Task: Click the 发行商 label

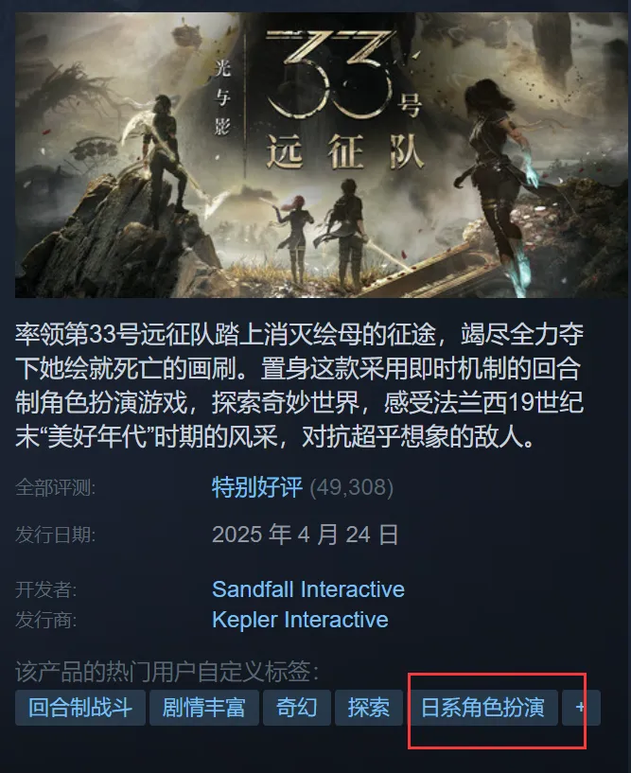Action: [x=45, y=620]
